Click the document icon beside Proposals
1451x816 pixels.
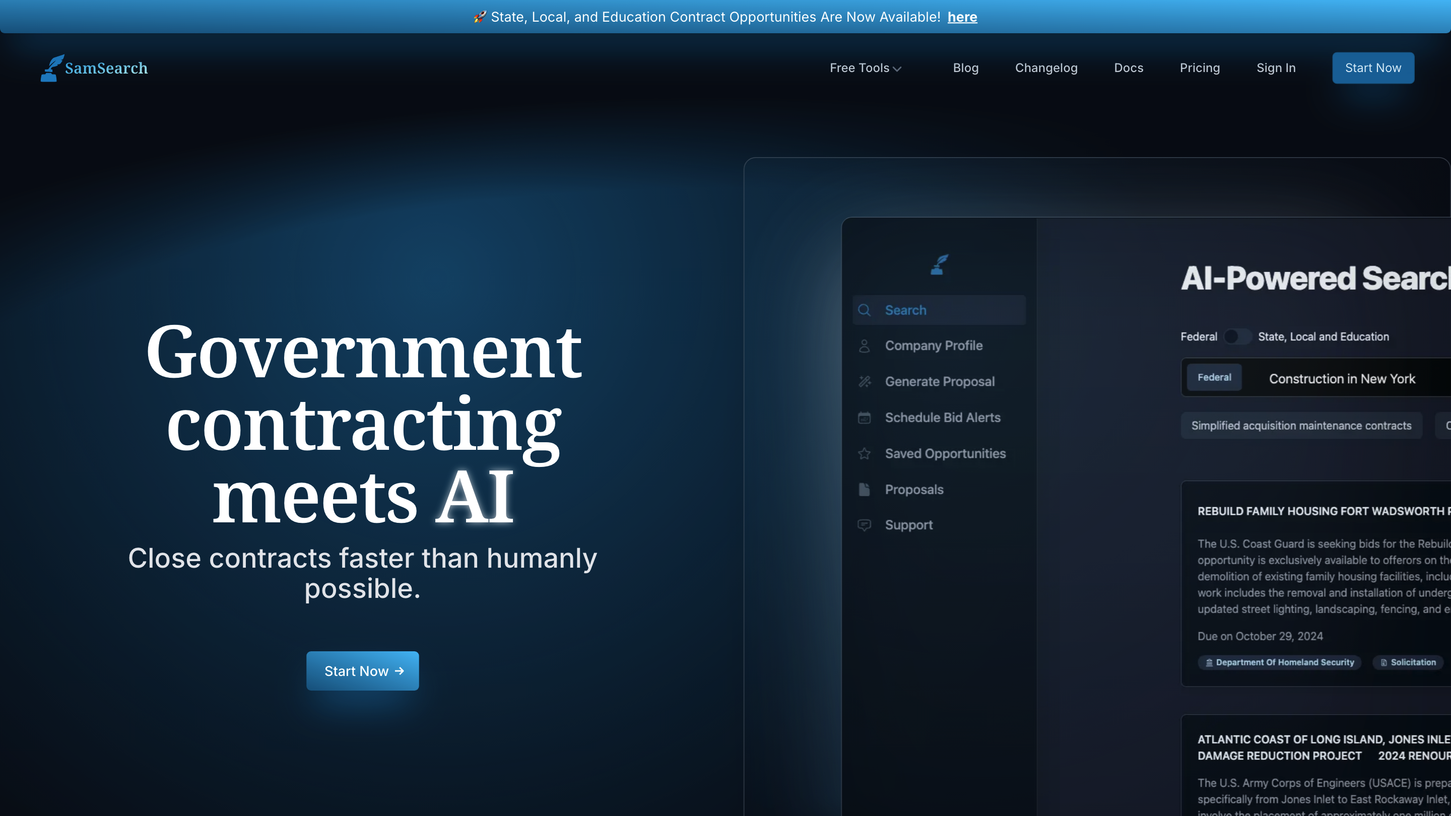coord(864,490)
